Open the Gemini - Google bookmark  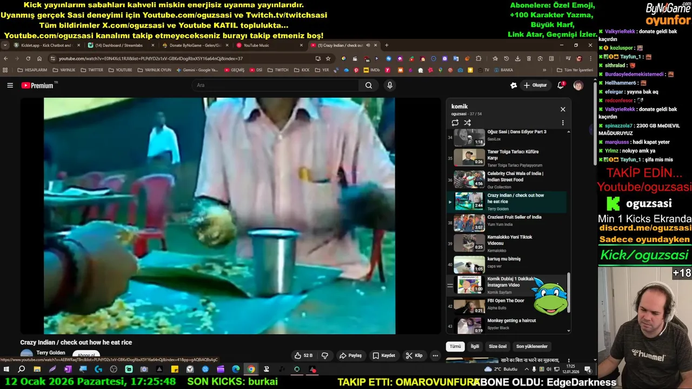197,70
